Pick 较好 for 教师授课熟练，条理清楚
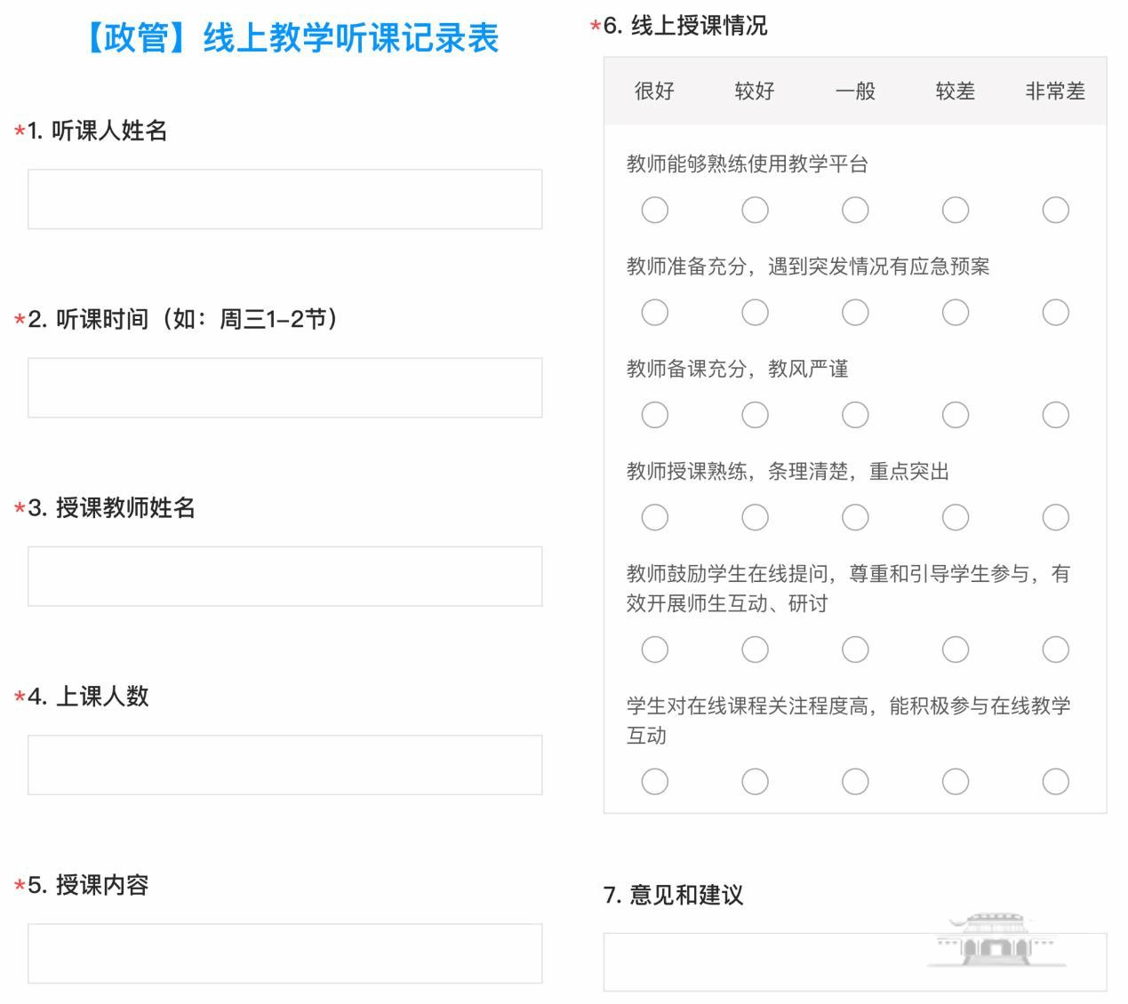This screenshot has width=1128, height=1004. (x=755, y=517)
